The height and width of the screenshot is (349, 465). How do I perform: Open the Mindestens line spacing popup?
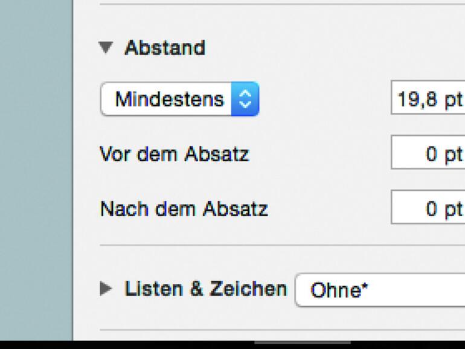click(x=179, y=99)
